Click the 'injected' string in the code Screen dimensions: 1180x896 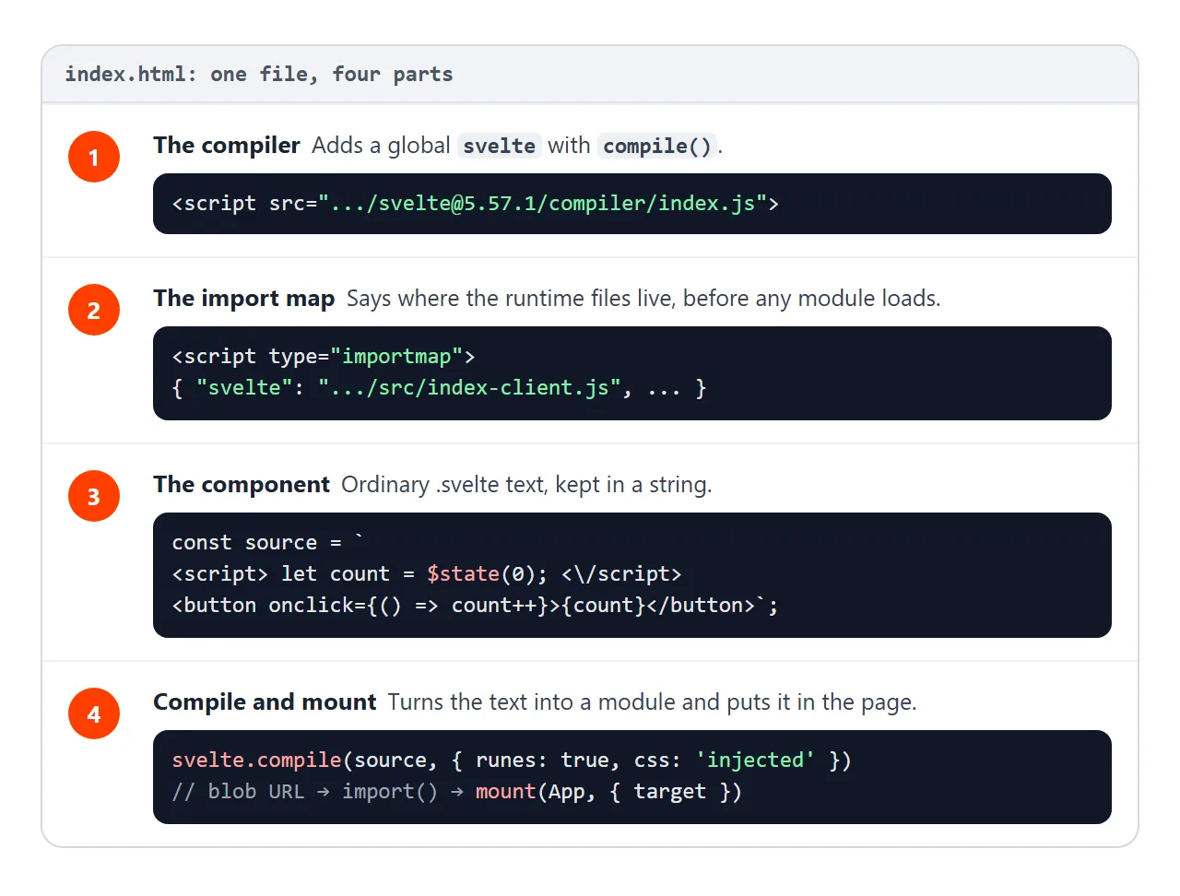pos(755,760)
